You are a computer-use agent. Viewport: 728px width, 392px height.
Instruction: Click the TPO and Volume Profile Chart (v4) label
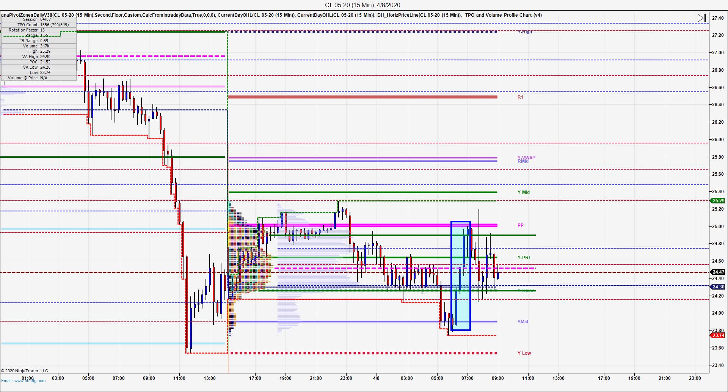click(x=504, y=15)
